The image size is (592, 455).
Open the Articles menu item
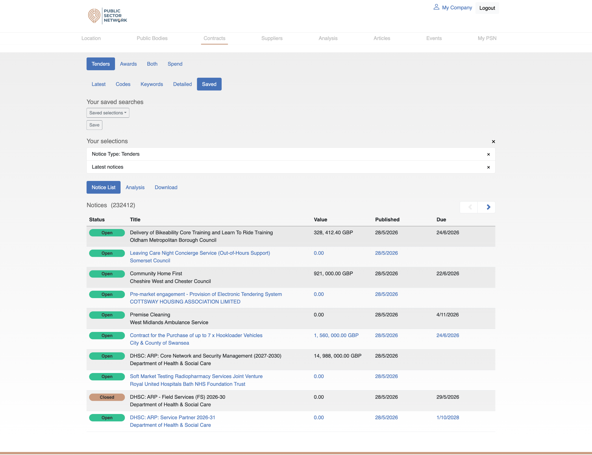(382, 38)
